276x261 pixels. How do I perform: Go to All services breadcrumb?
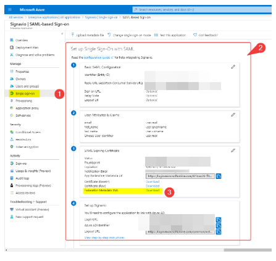click(16, 17)
